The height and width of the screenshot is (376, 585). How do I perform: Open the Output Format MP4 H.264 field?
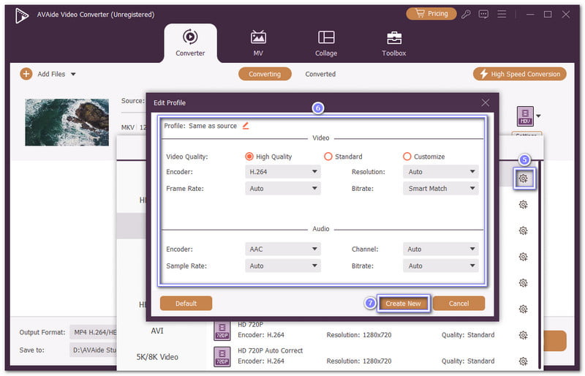pyautogui.click(x=94, y=332)
